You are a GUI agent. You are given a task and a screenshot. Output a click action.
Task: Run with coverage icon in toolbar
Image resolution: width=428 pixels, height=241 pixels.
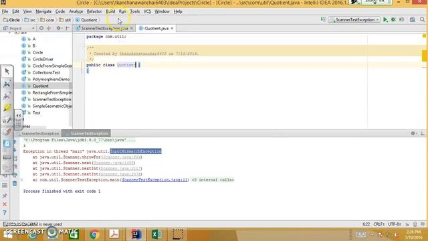tap(401, 19)
